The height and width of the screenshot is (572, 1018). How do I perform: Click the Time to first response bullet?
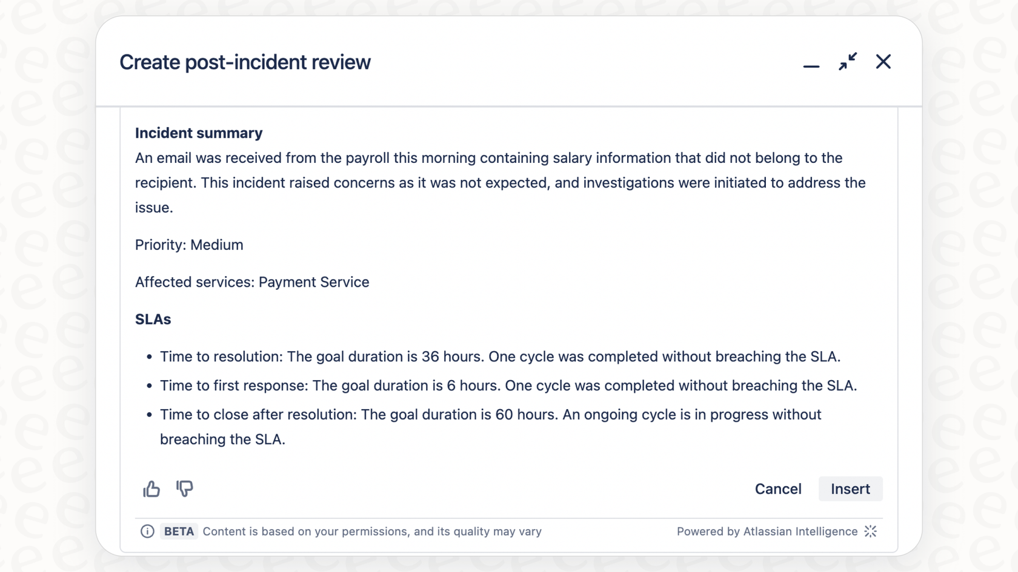(x=508, y=386)
